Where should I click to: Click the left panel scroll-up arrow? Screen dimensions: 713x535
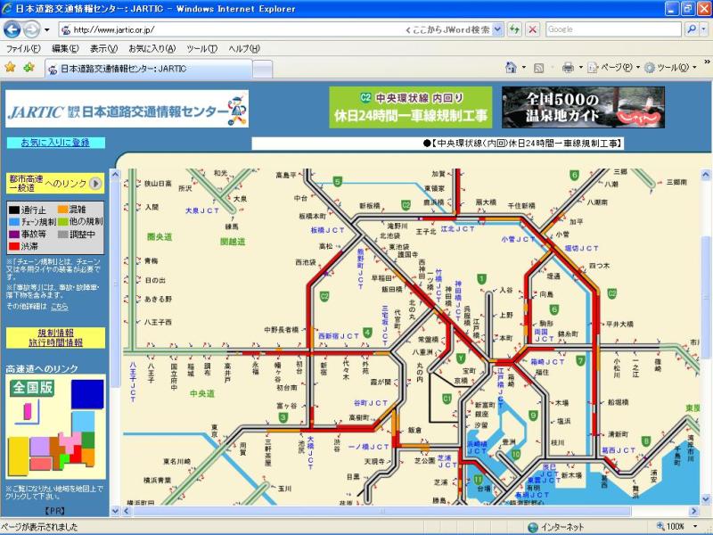click(x=115, y=174)
